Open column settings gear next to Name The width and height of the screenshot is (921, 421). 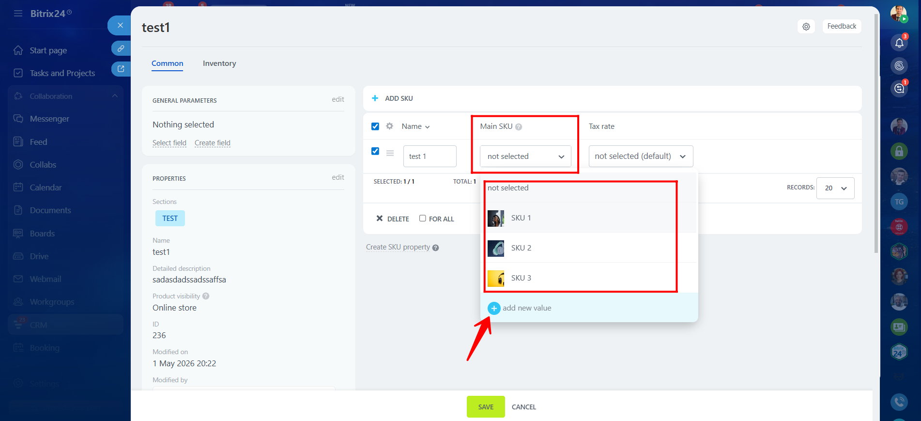[x=389, y=126]
